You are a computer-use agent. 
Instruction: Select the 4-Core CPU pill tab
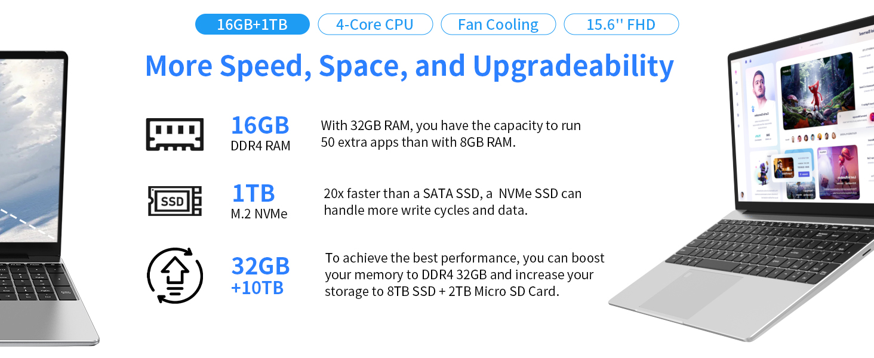(x=375, y=24)
